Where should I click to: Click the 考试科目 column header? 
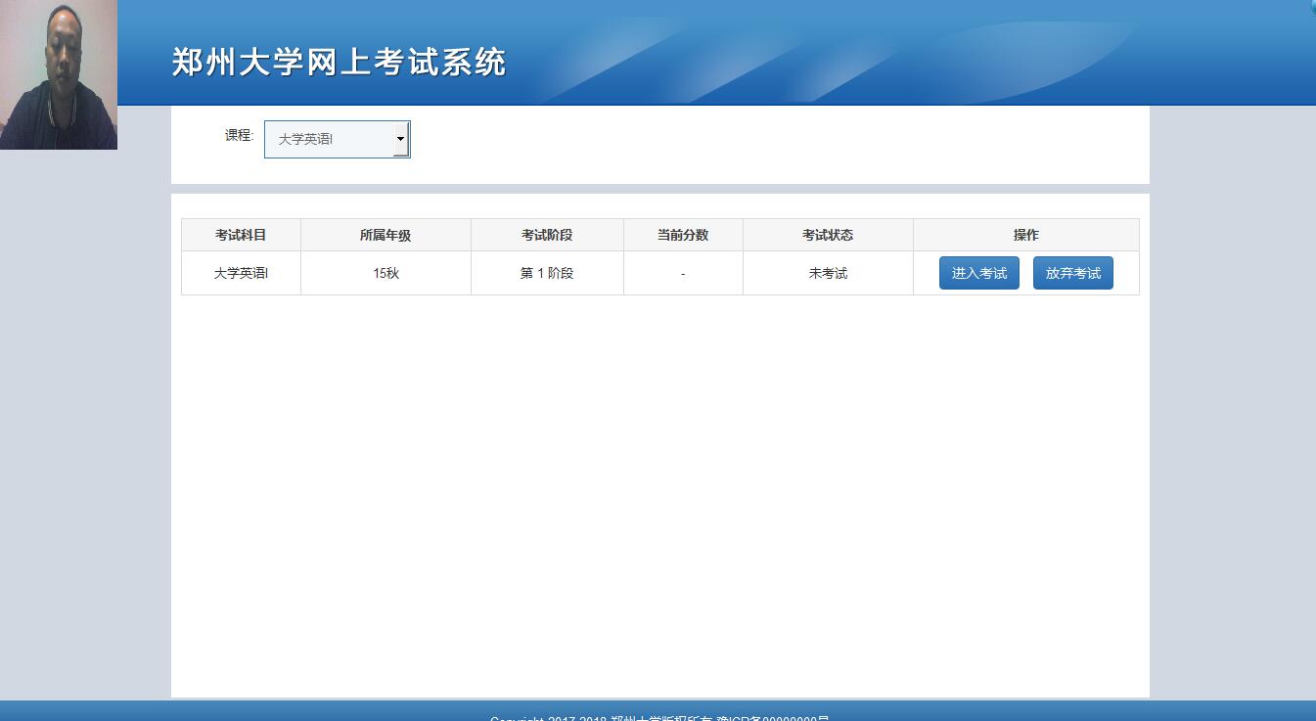coord(241,235)
